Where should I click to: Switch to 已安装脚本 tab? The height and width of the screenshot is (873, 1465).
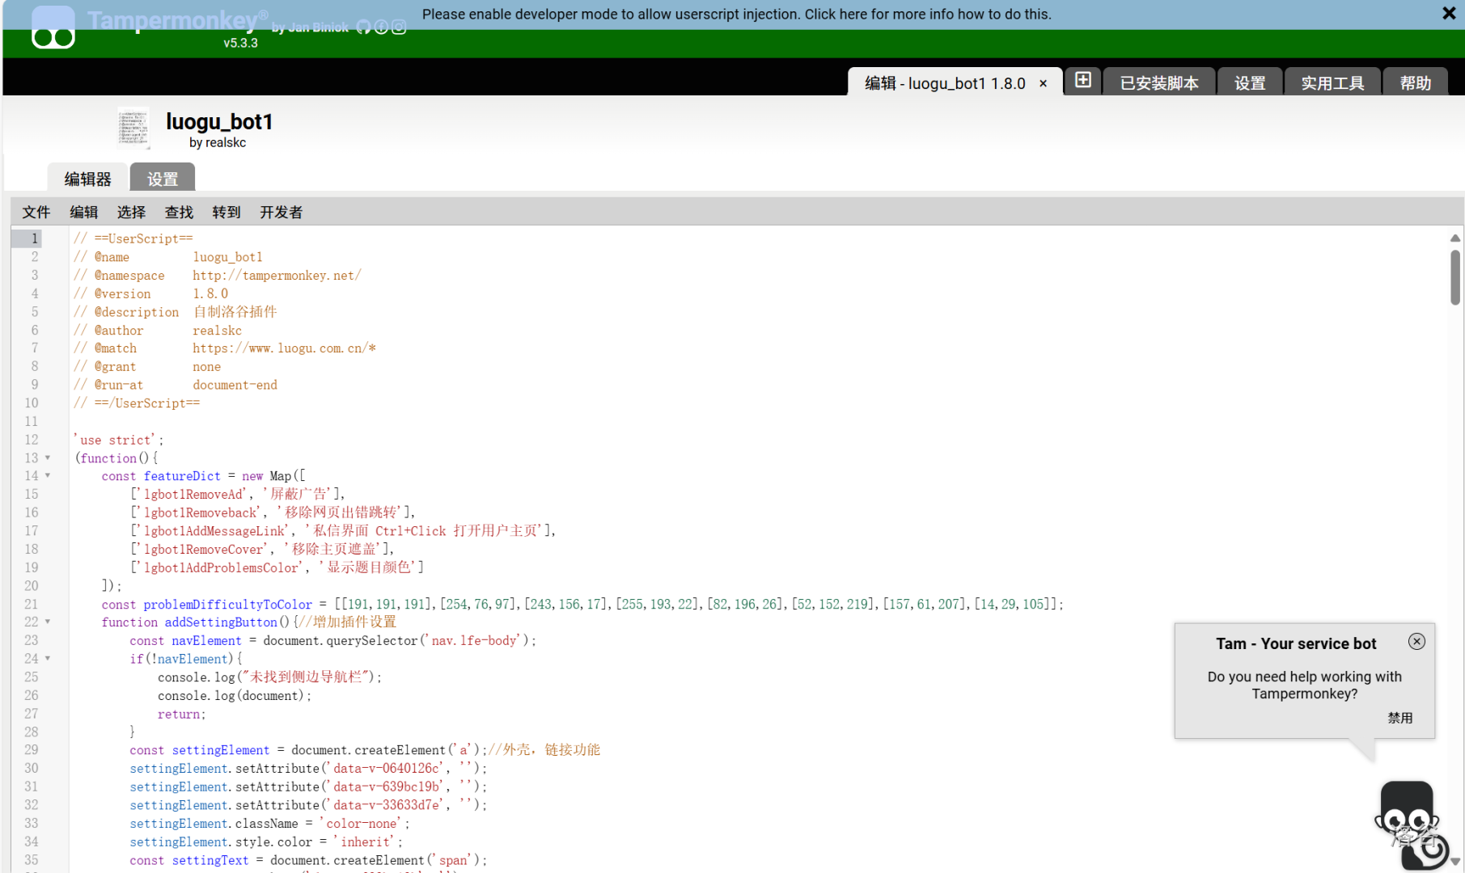pos(1159,82)
